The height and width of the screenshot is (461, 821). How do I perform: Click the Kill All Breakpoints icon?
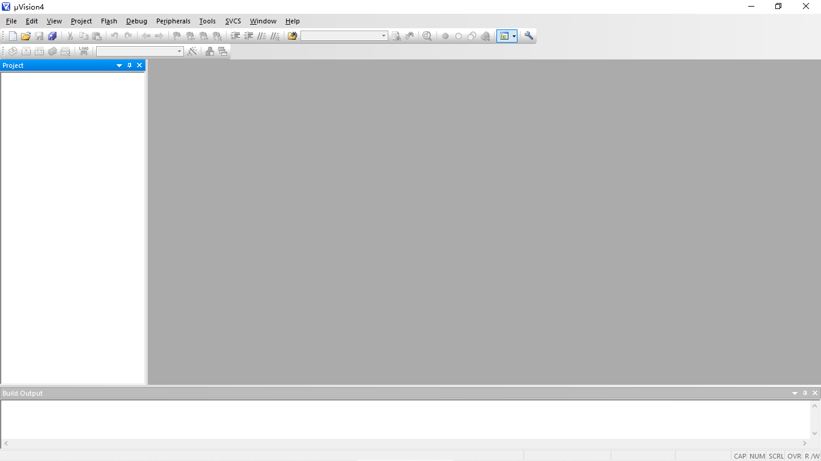[486, 36]
